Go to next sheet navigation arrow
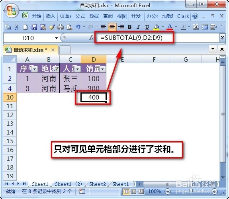 18,184
